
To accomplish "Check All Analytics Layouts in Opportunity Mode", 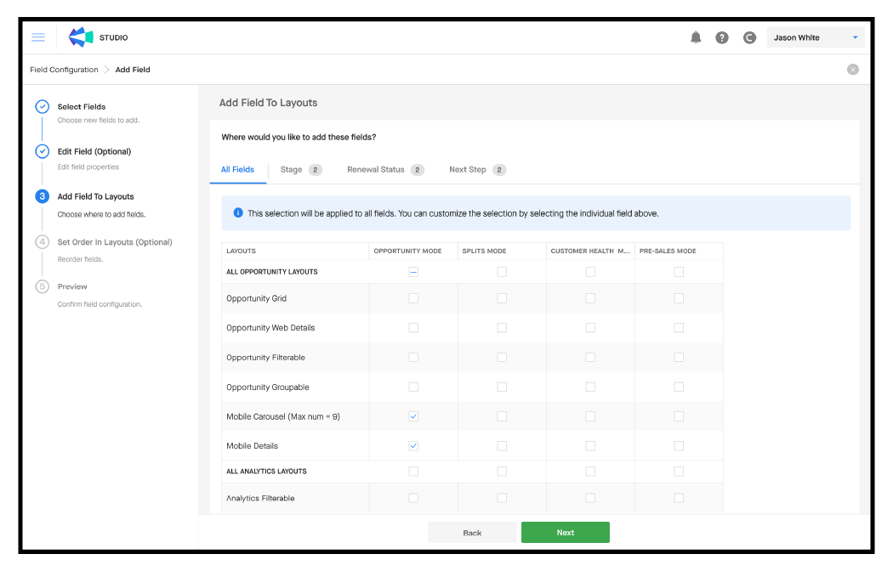I will tap(413, 471).
